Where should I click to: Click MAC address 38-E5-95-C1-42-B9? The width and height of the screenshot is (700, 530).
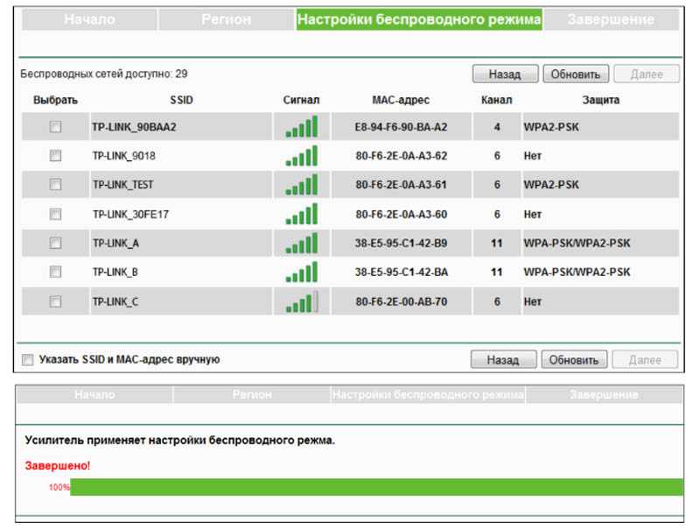point(401,244)
